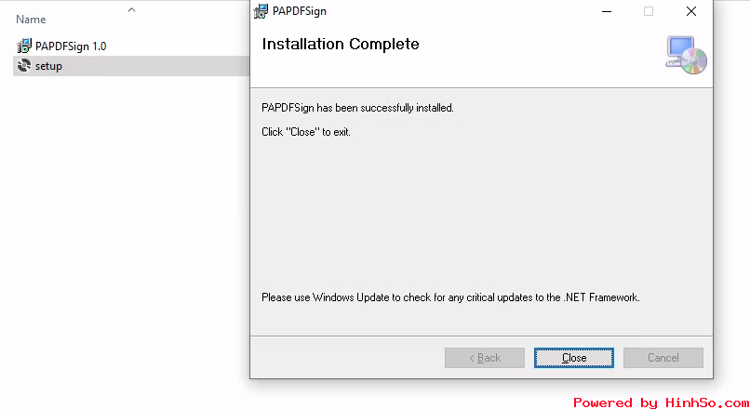Image resolution: width=750 pixels, height=409 pixels.
Task: Click the greyed-out Cancel button
Action: pos(663,358)
